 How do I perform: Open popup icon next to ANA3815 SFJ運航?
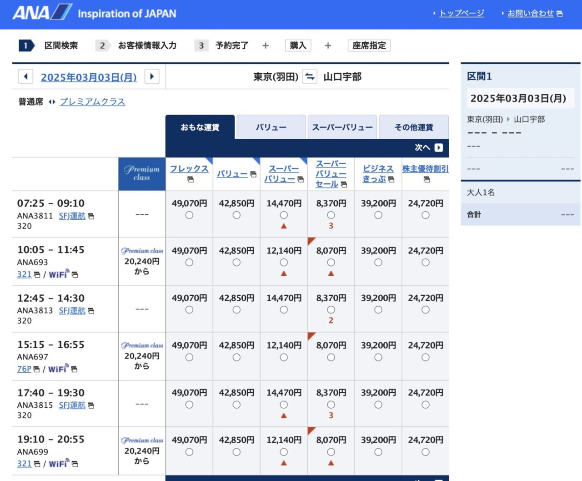(91, 405)
